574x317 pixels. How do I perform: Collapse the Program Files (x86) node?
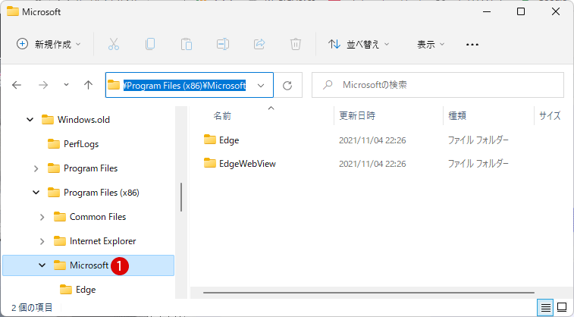coord(36,193)
